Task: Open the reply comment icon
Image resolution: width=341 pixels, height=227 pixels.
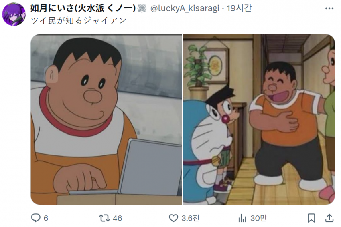Action: [36, 218]
